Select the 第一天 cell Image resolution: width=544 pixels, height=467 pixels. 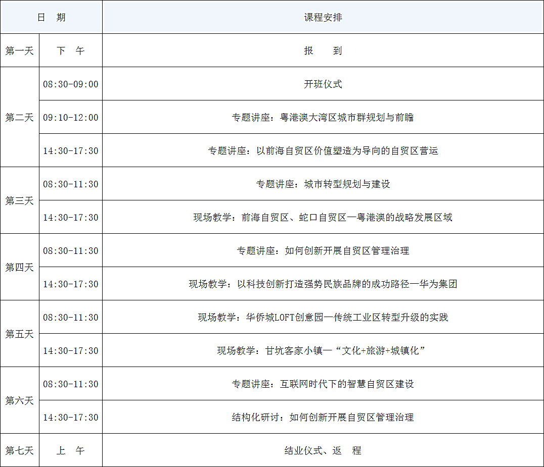20,50
